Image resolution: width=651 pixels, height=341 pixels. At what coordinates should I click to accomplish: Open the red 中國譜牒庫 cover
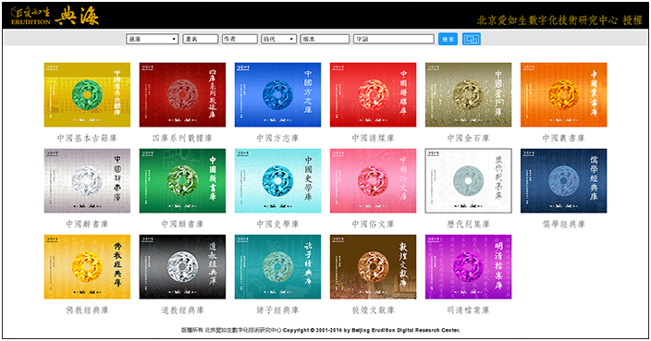(374, 95)
